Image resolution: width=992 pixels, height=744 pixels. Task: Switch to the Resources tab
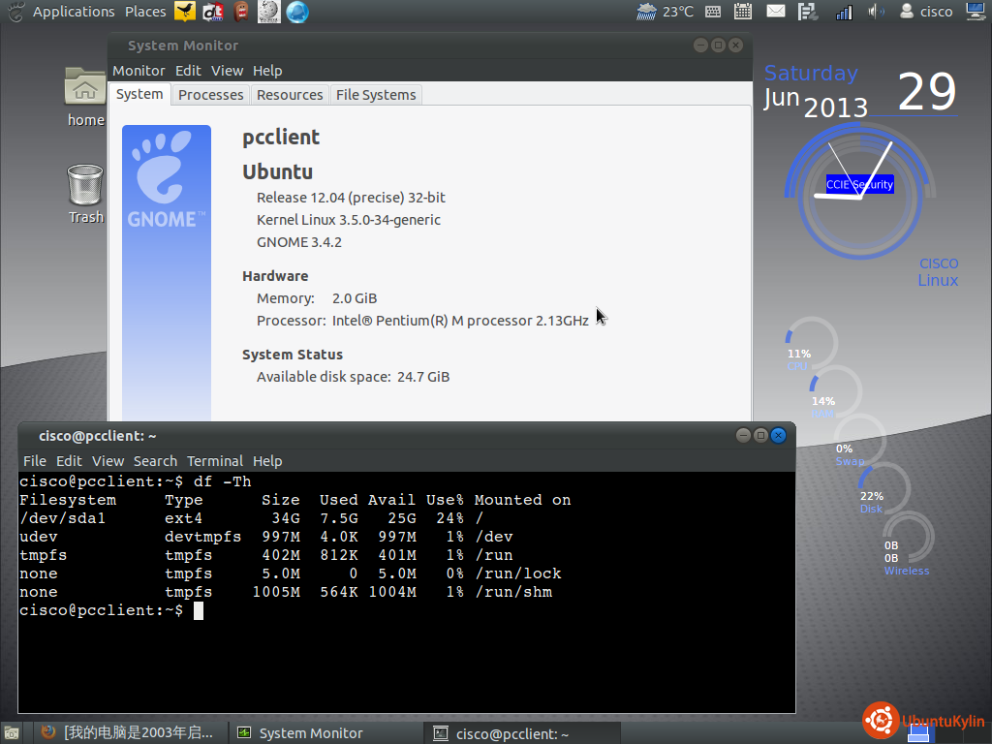tap(290, 95)
